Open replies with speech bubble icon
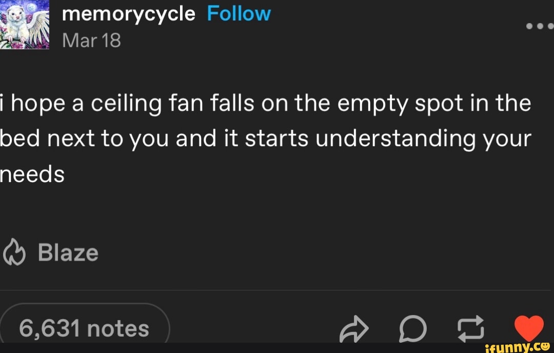This screenshot has width=554, height=353. tap(412, 329)
